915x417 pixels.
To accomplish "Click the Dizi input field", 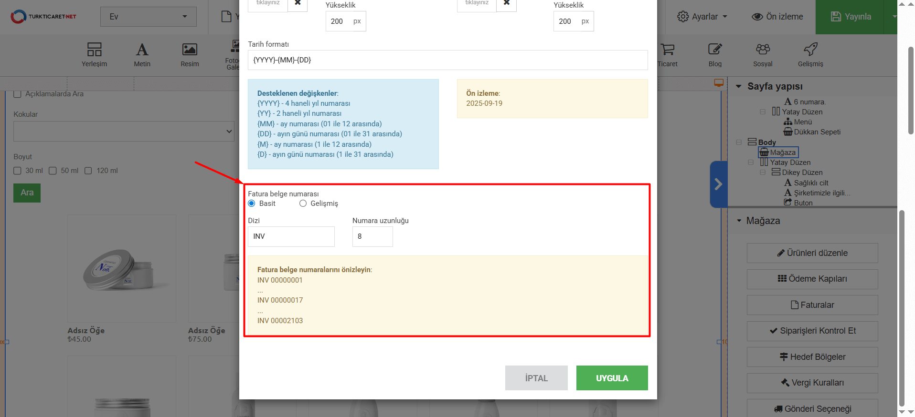I will [291, 236].
